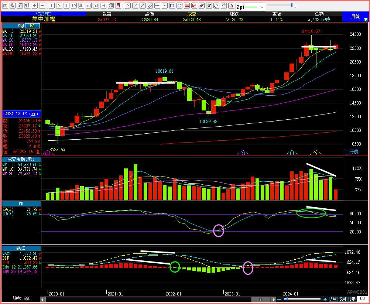Select the 60-minute period button

point(96,6)
